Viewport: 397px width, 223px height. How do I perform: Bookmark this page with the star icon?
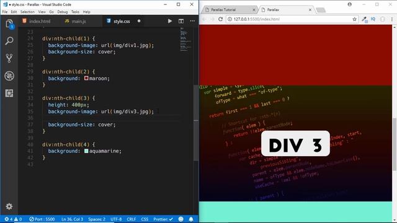click(x=354, y=19)
